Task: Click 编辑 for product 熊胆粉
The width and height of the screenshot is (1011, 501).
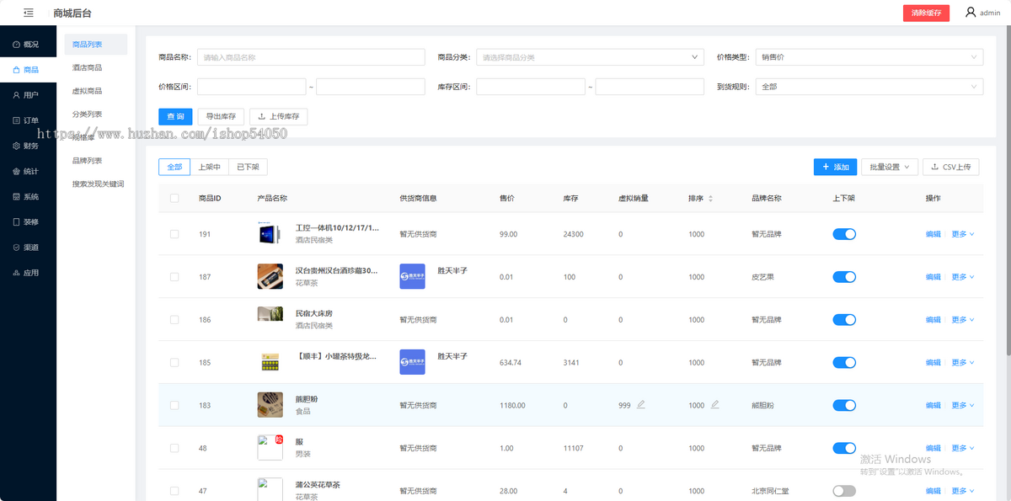Action: click(x=933, y=405)
